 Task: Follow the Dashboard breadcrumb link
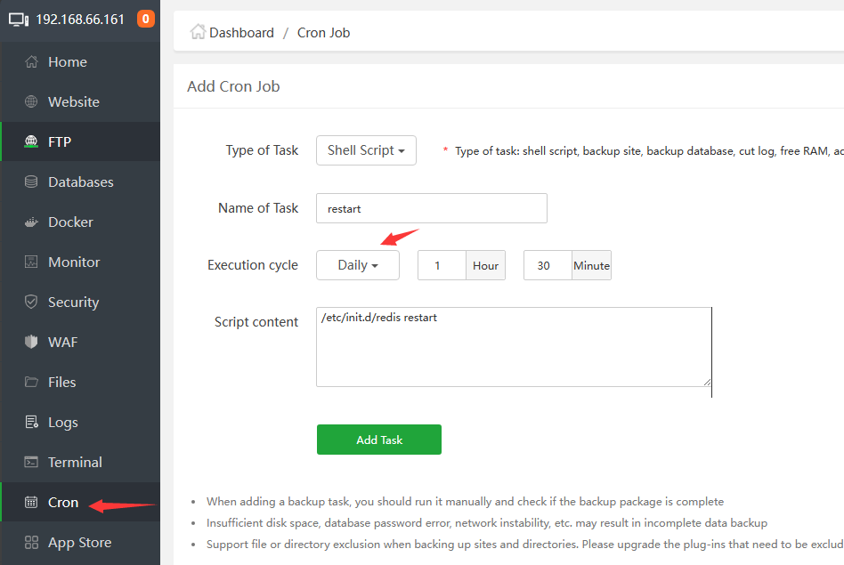pos(241,33)
